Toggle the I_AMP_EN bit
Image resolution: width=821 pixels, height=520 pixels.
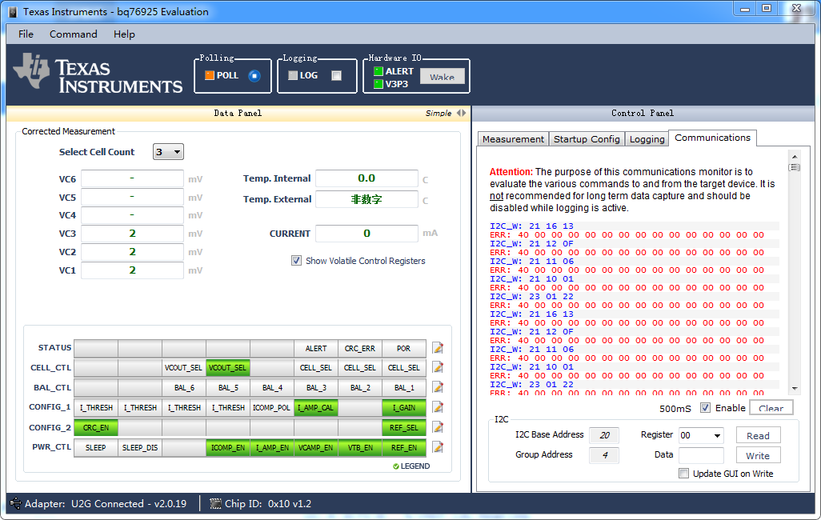(x=272, y=448)
